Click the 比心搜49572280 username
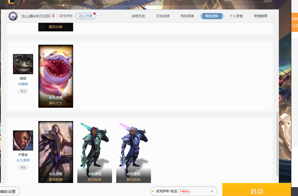The image size is (298, 196). (x=36, y=16)
